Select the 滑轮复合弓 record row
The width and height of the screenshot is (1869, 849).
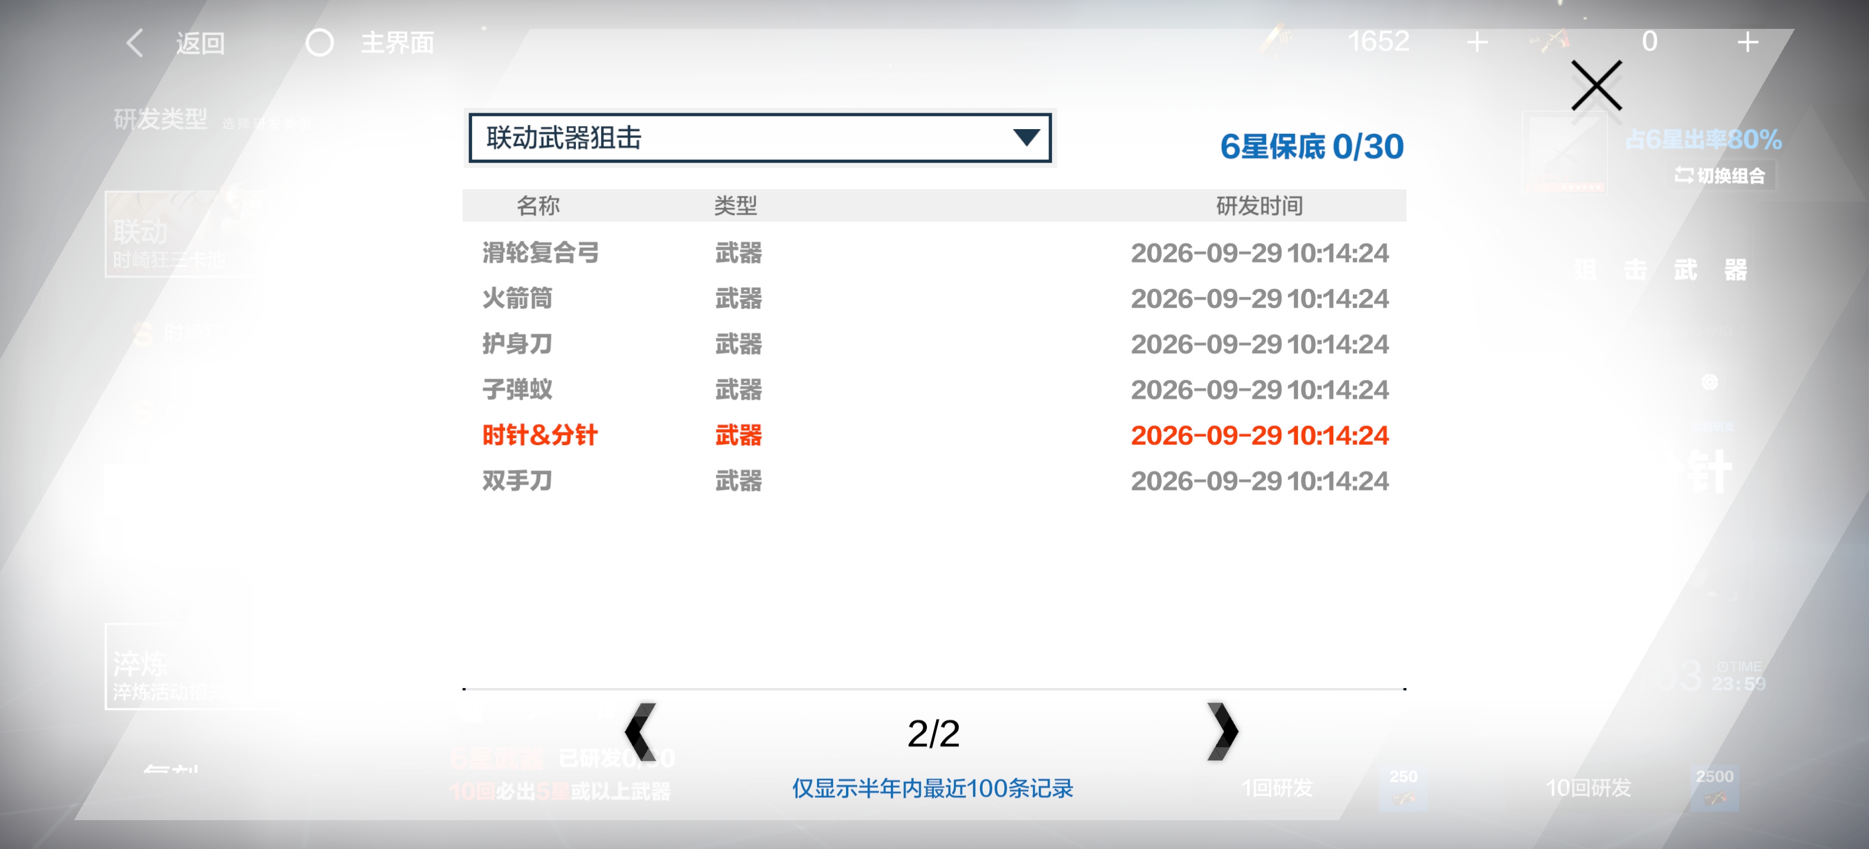pos(934,253)
